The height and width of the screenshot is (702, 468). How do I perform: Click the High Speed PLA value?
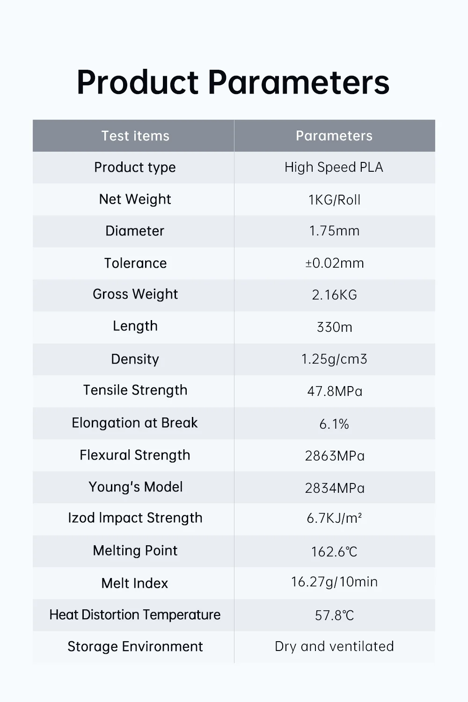click(x=334, y=168)
